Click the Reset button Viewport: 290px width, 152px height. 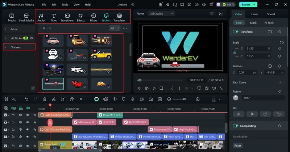pos(238,145)
